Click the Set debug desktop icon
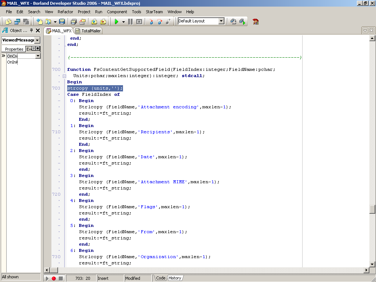 [x=242, y=22]
